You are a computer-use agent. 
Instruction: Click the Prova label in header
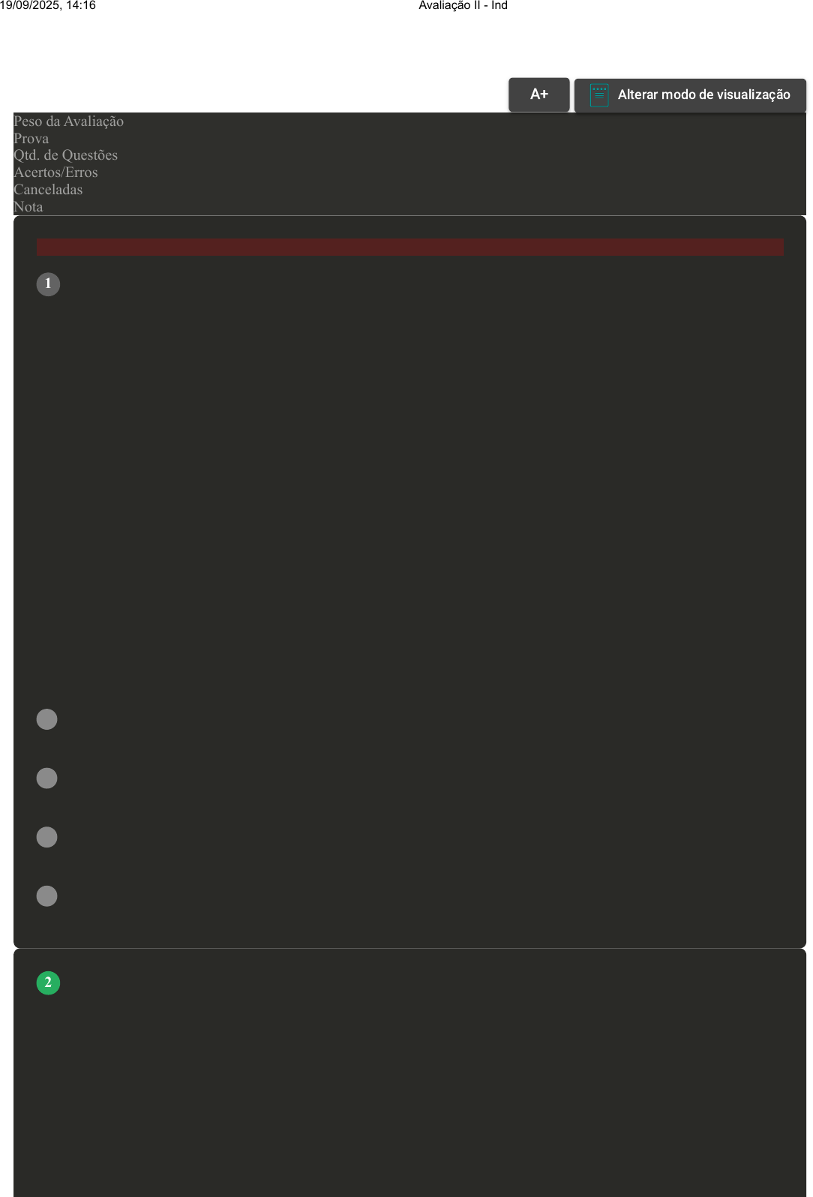point(31,139)
